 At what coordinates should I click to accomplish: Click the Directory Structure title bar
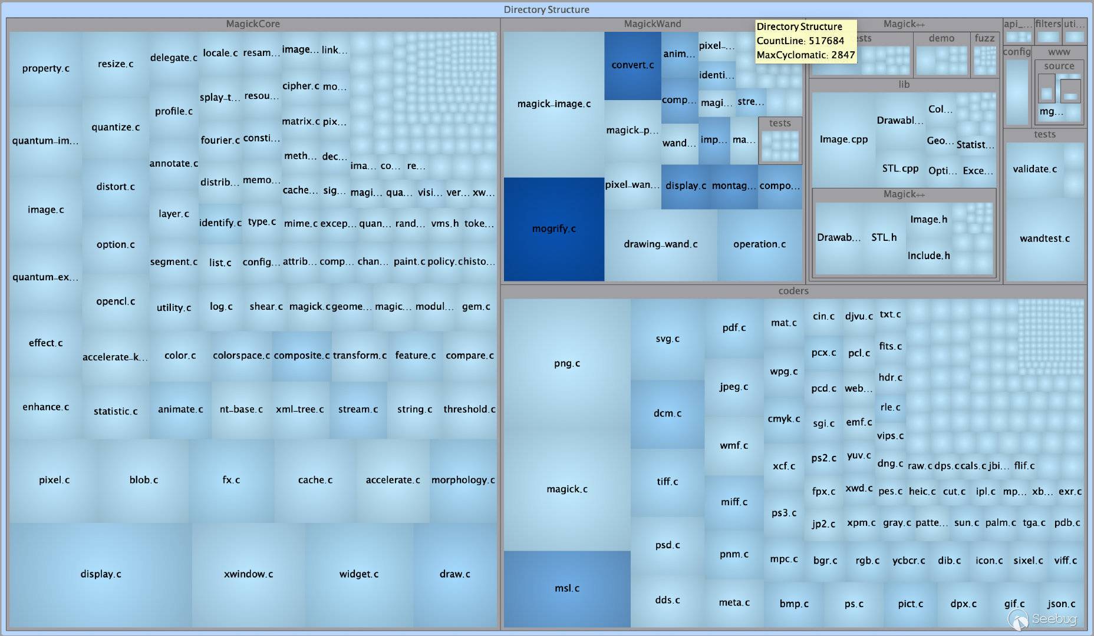(546, 10)
